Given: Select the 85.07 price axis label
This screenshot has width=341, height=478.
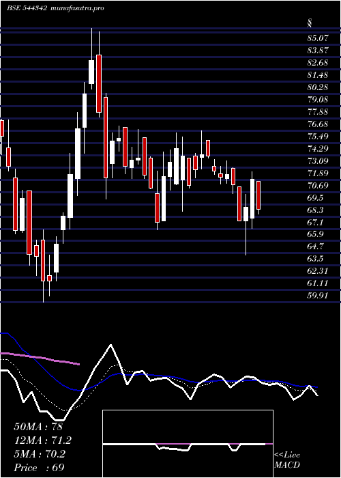Looking at the screenshot, I should (318, 38).
